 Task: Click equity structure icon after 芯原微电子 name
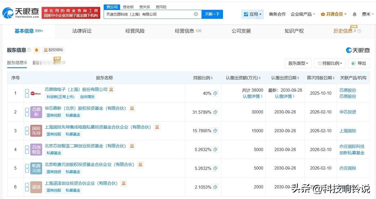111,90
